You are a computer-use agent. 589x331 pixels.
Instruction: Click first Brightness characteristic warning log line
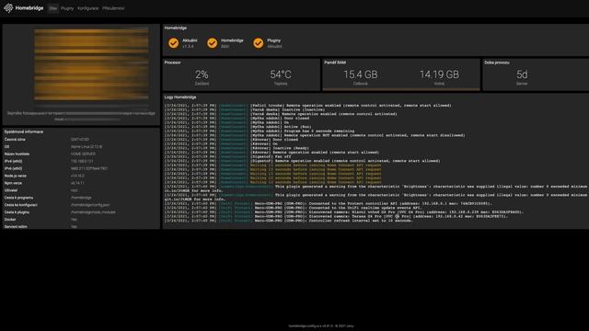coord(376,188)
